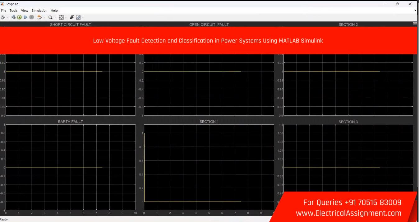Viewport: 419px width, 222px height.
Task: Open the Simulation menu
Action: coord(39,11)
